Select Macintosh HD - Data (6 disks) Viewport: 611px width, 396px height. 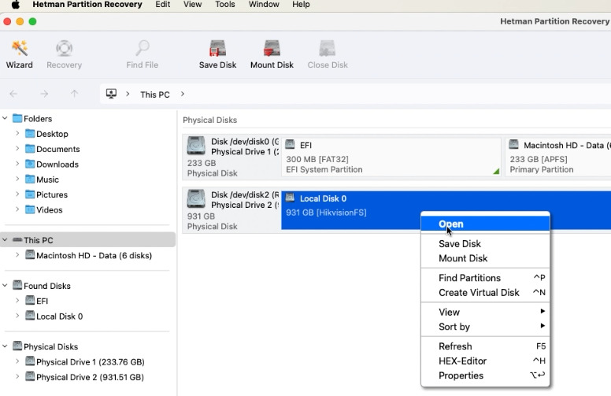pos(94,255)
